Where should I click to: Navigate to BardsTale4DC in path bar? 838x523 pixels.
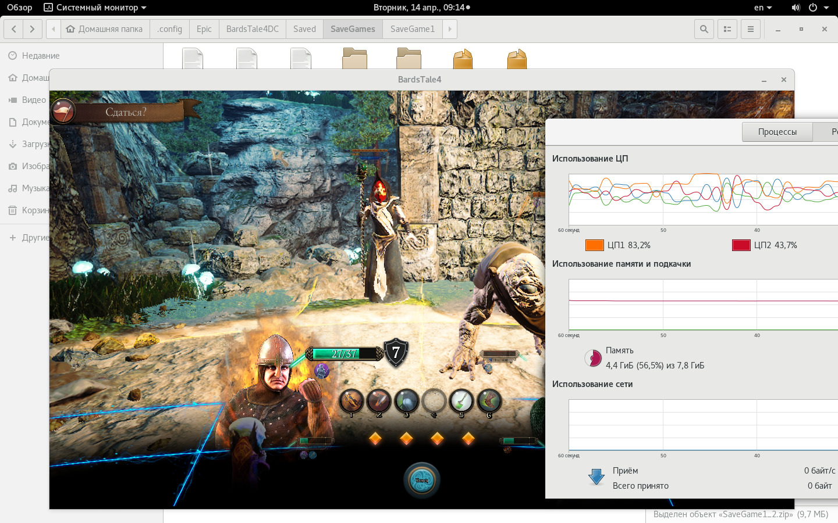point(253,29)
